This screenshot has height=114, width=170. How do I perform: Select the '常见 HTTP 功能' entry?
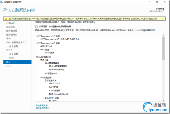pos(51,98)
